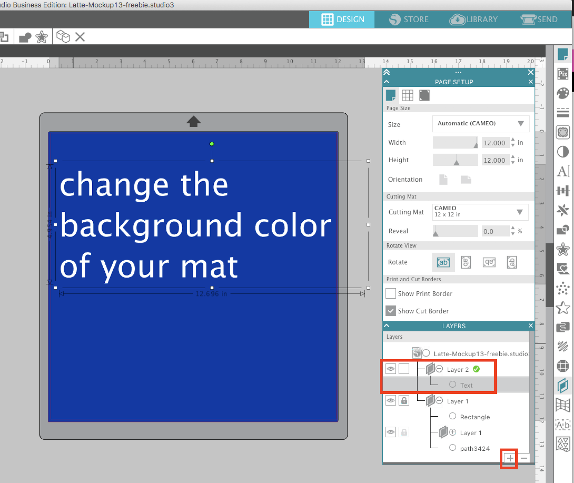Unlock Layer 1 by clicking its padlock
The image size is (574, 483).
[x=404, y=400]
